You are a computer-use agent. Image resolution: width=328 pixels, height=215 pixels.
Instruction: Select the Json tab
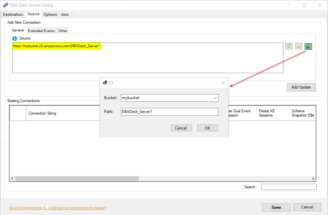point(65,14)
